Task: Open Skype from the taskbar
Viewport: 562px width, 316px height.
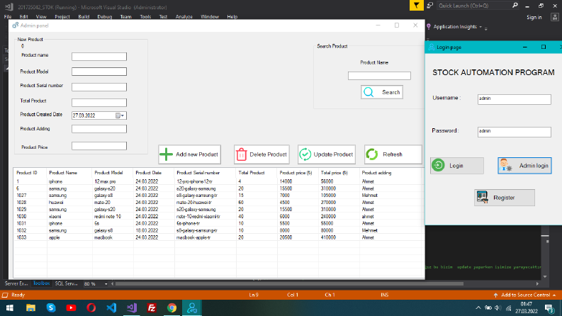Action: (51, 307)
